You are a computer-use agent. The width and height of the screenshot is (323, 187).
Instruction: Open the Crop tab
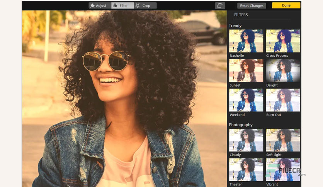click(x=145, y=5)
